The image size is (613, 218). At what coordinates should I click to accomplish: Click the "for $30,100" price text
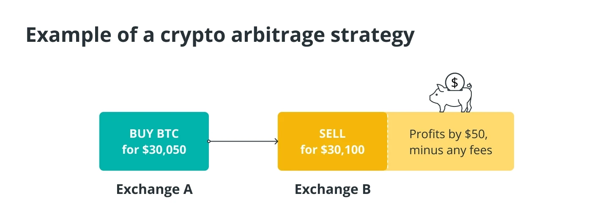(x=332, y=150)
